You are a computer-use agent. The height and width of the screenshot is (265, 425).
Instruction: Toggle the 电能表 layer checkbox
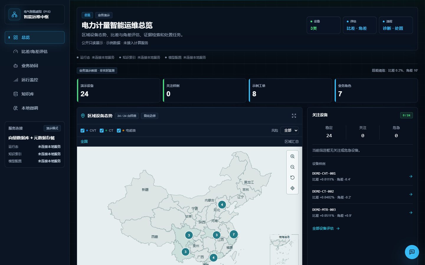(x=119, y=130)
